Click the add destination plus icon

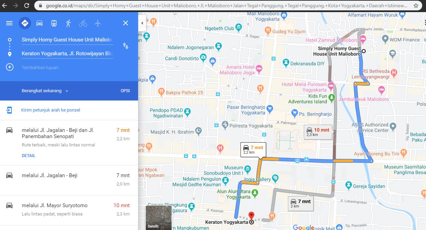(10, 67)
